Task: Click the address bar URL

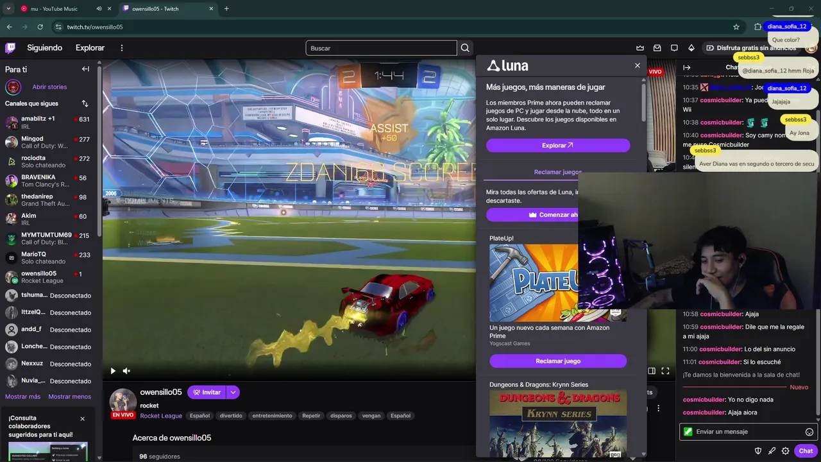Action: (95, 27)
